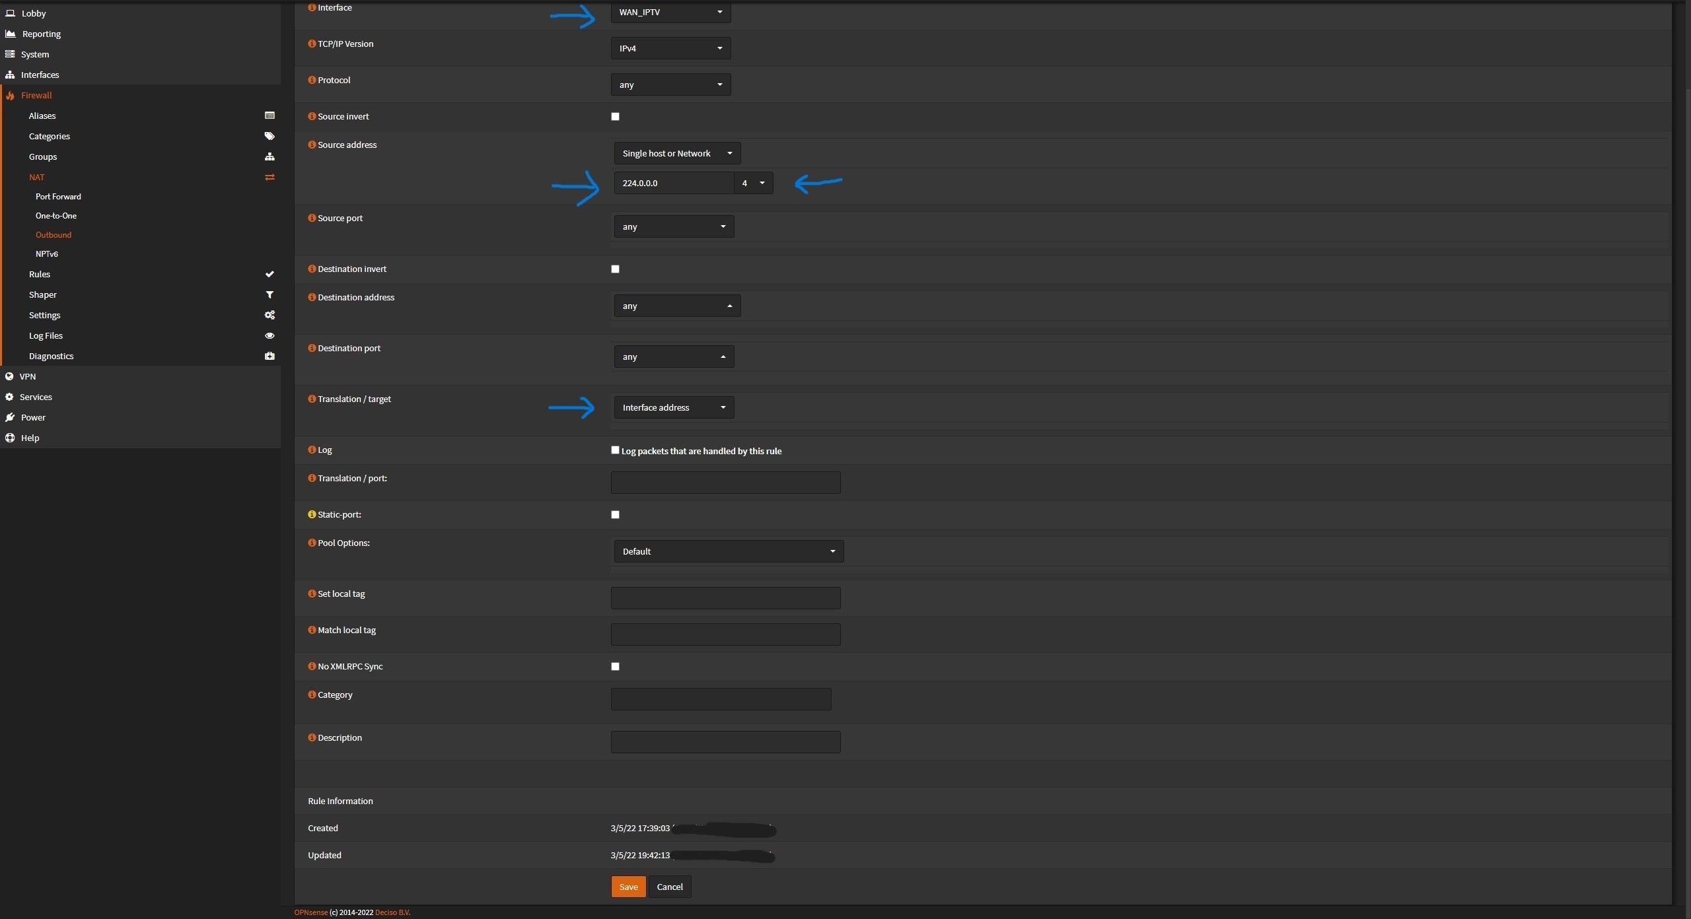This screenshot has height=919, width=1691.
Task: Click info icon beside Static-port label
Action: (312, 514)
